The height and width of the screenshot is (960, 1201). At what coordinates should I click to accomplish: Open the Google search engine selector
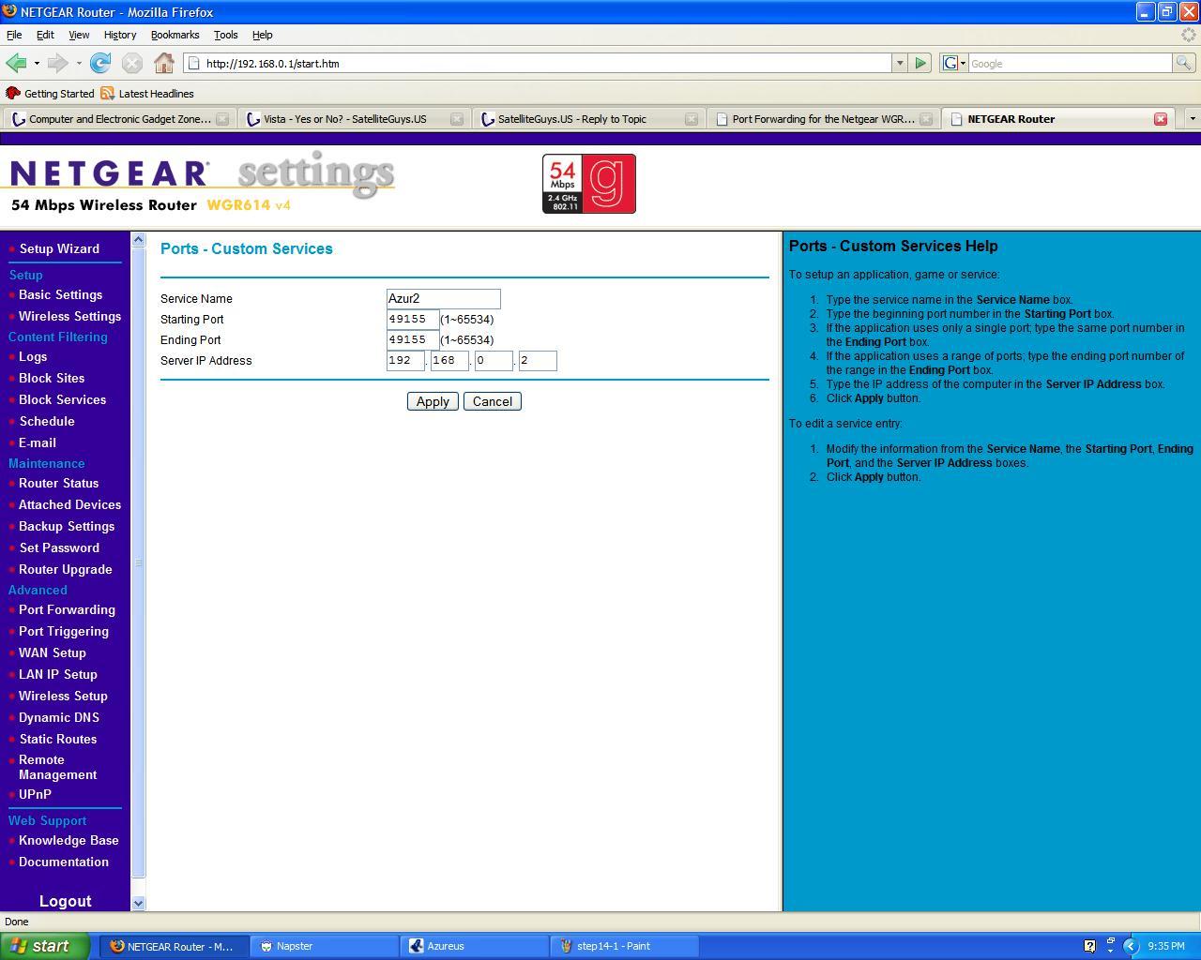(954, 63)
